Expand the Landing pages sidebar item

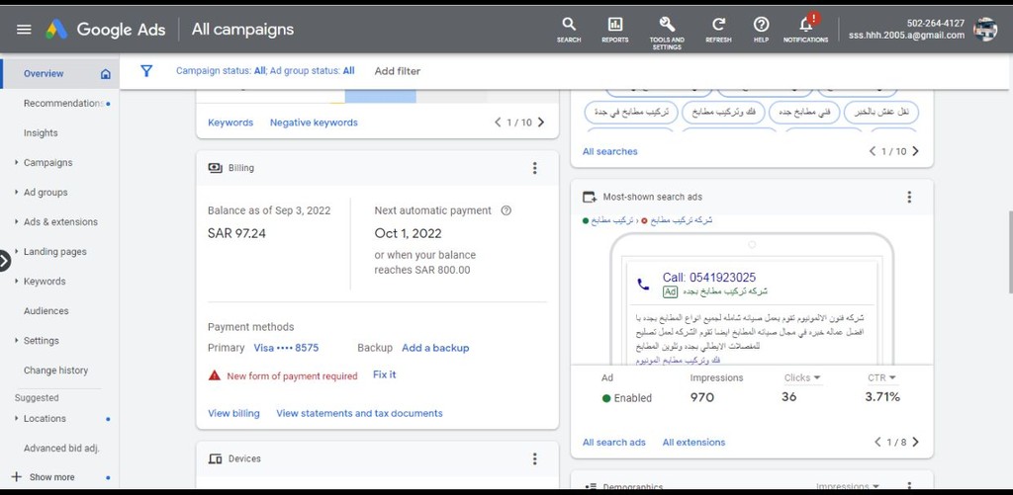pyautogui.click(x=16, y=252)
